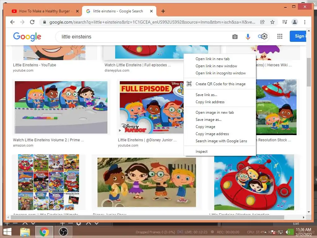
Task: Close the little einsteins Google Search tab
Action: [x=151, y=11]
